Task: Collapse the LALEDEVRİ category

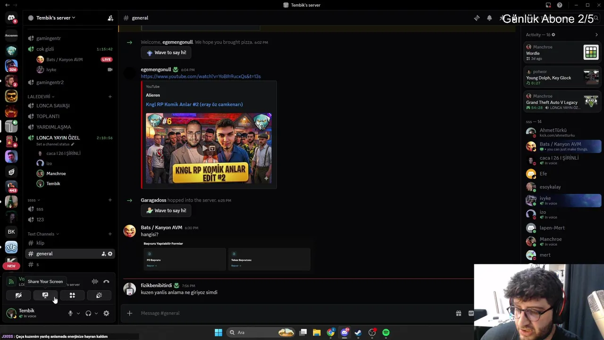Action: point(41,97)
